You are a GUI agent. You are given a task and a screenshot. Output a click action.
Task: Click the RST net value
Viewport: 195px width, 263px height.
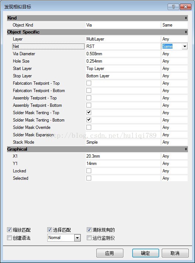tap(90, 46)
